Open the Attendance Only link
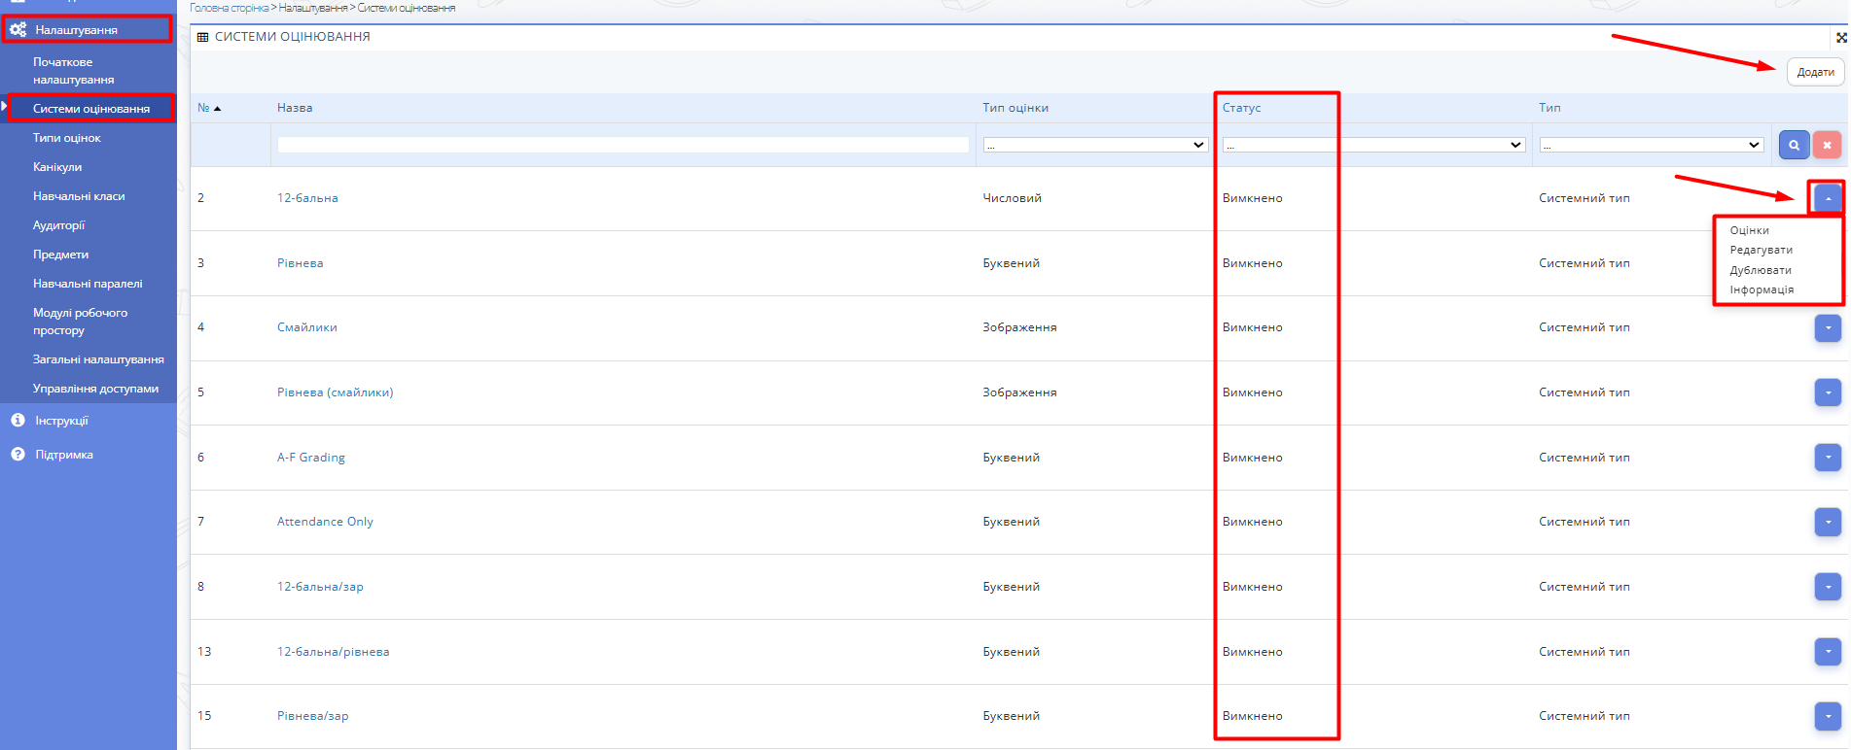Viewport: 1851px width, 750px height. click(325, 522)
